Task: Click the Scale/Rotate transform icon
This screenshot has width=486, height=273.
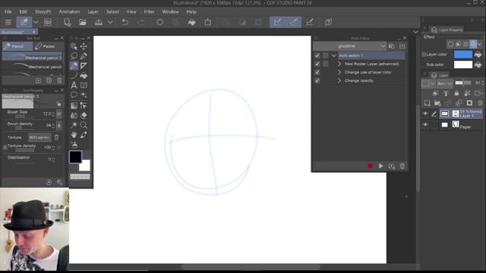Action: pos(207,22)
